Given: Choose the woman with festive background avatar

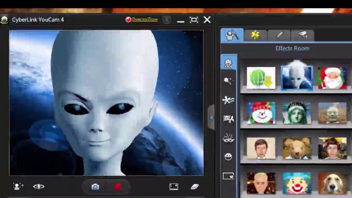Looking at the screenshot, I should 332,148.
